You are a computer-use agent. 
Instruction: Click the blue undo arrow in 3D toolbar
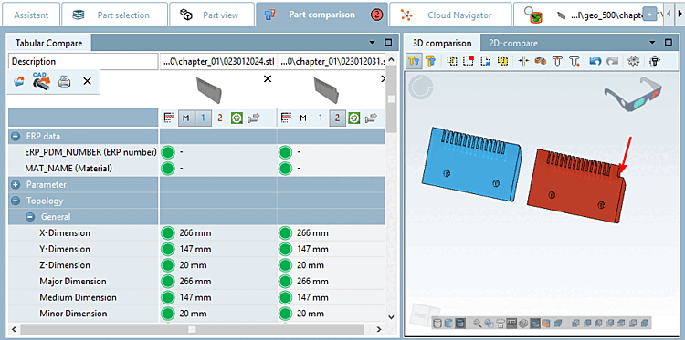595,61
